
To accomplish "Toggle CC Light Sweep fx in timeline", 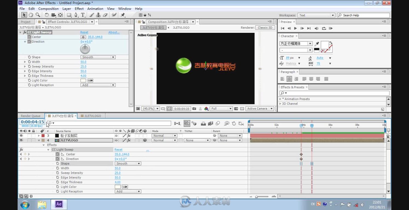I will (21, 150).
